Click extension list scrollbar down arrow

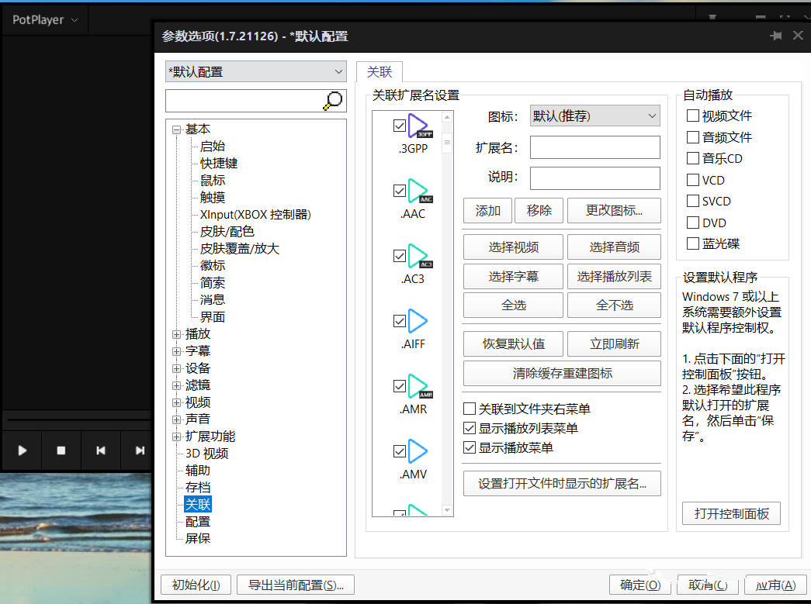point(447,510)
